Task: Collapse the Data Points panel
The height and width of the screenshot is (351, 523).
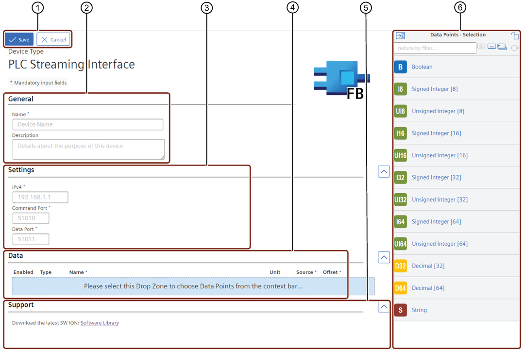Action: tap(400, 35)
